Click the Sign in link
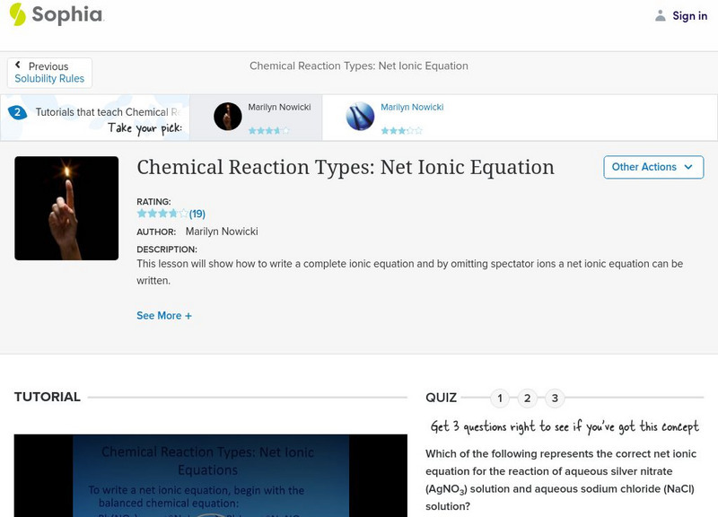This screenshot has height=517, width=718. (689, 15)
